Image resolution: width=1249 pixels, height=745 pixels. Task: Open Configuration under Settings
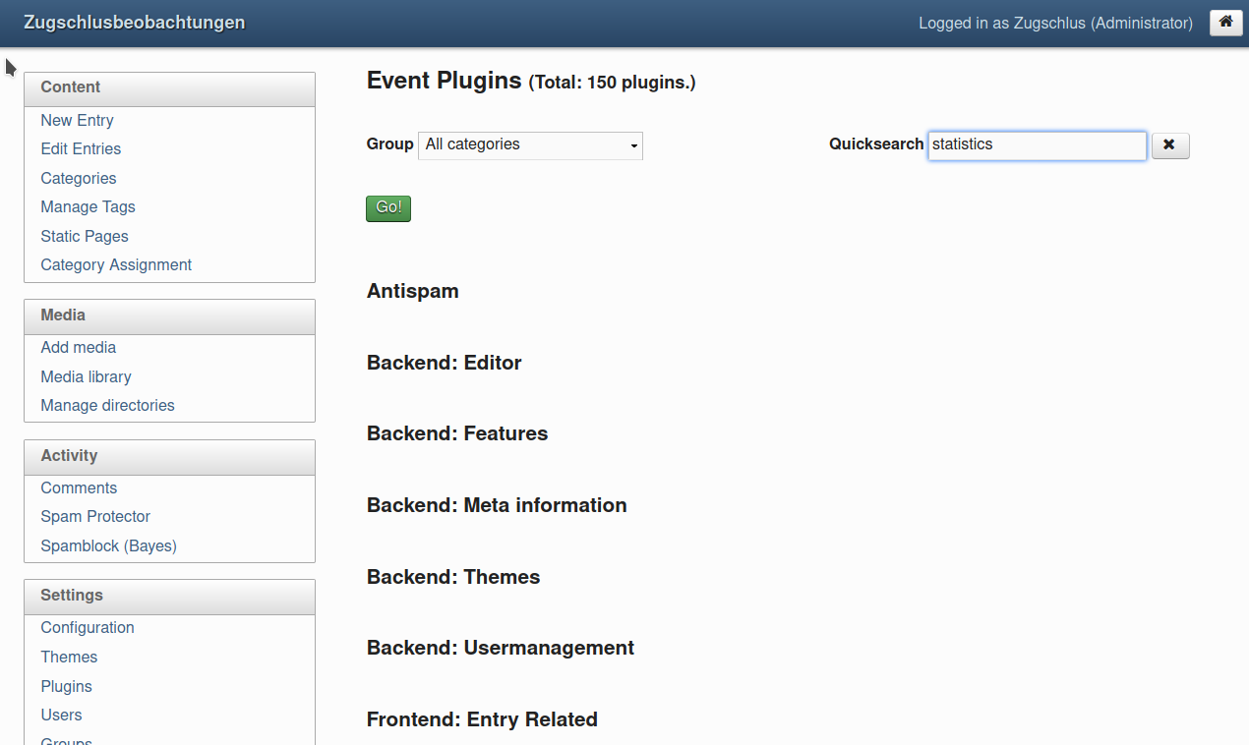click(x=88, y=628)
